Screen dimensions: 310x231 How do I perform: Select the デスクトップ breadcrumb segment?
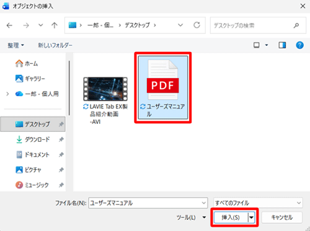tap(137, 25)
